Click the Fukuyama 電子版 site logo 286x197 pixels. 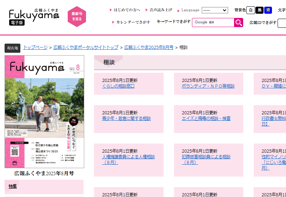pos(34,17)
